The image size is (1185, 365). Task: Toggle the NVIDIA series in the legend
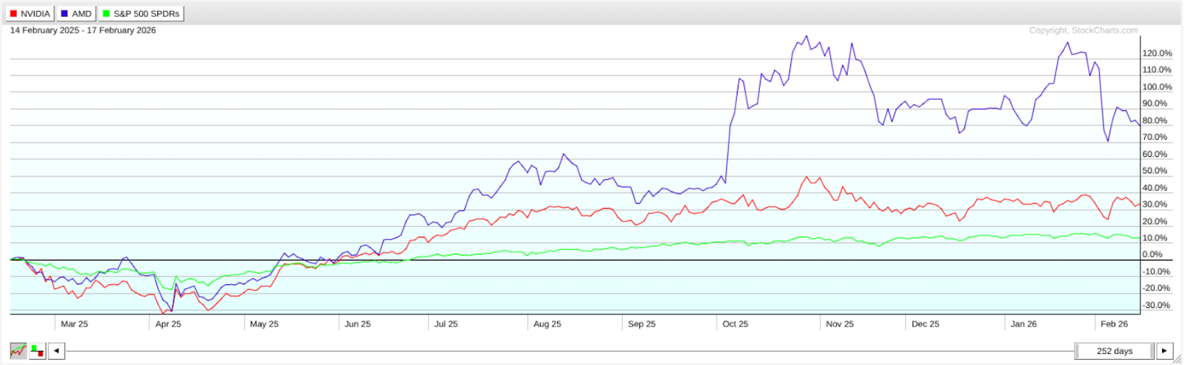pos(30,13)
